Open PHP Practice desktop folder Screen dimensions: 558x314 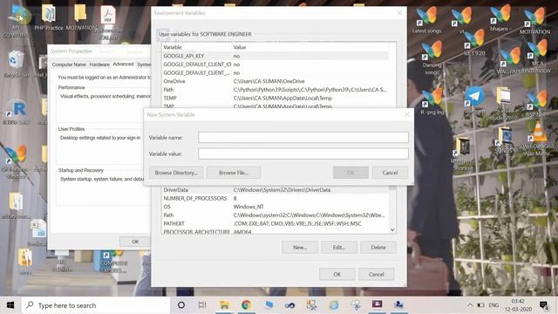49,17
